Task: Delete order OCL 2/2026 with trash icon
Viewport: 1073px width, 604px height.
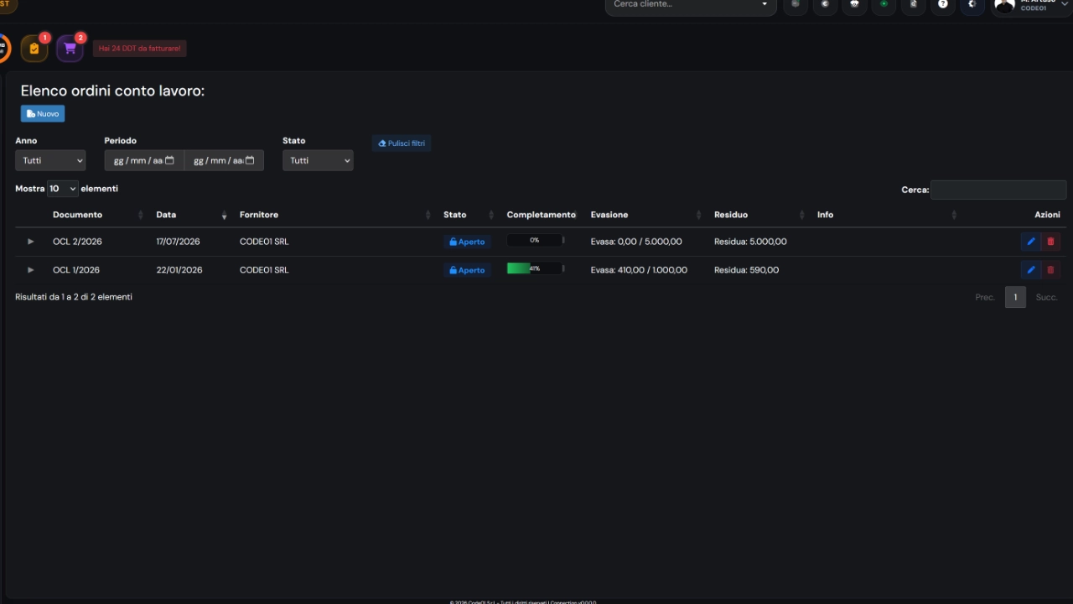Action: (x=1051, y=242)
